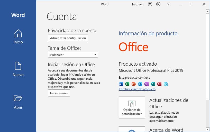Follow the Cambiar clave de producto link
Viewport: 210px width, 132px height.
point(137,89)
